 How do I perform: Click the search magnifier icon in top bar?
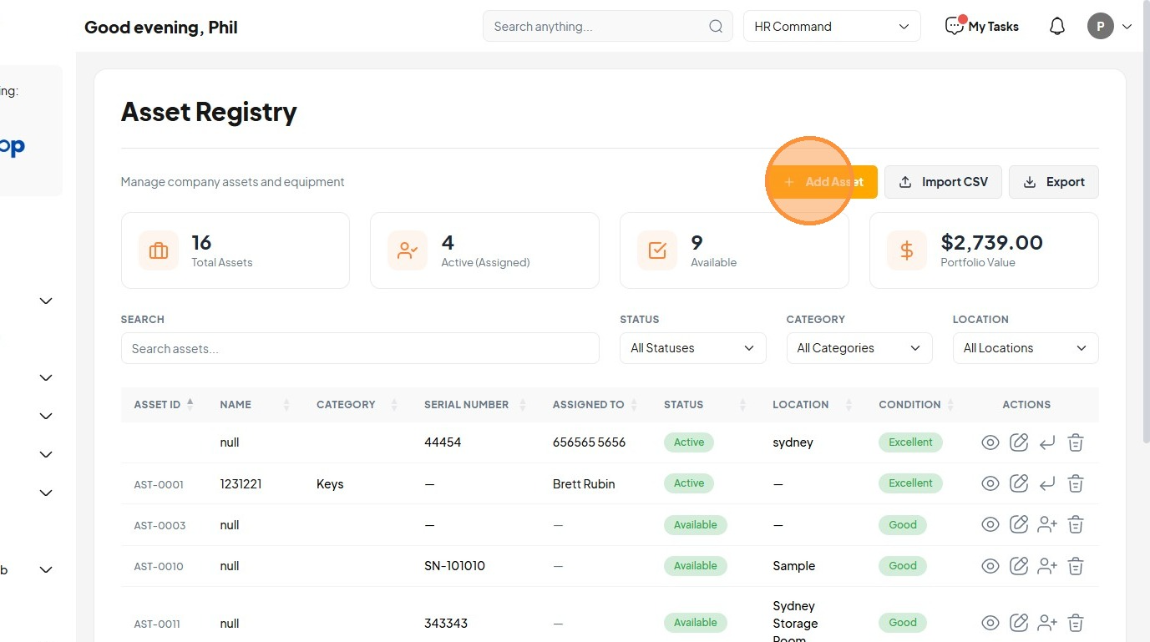point(716,27)
